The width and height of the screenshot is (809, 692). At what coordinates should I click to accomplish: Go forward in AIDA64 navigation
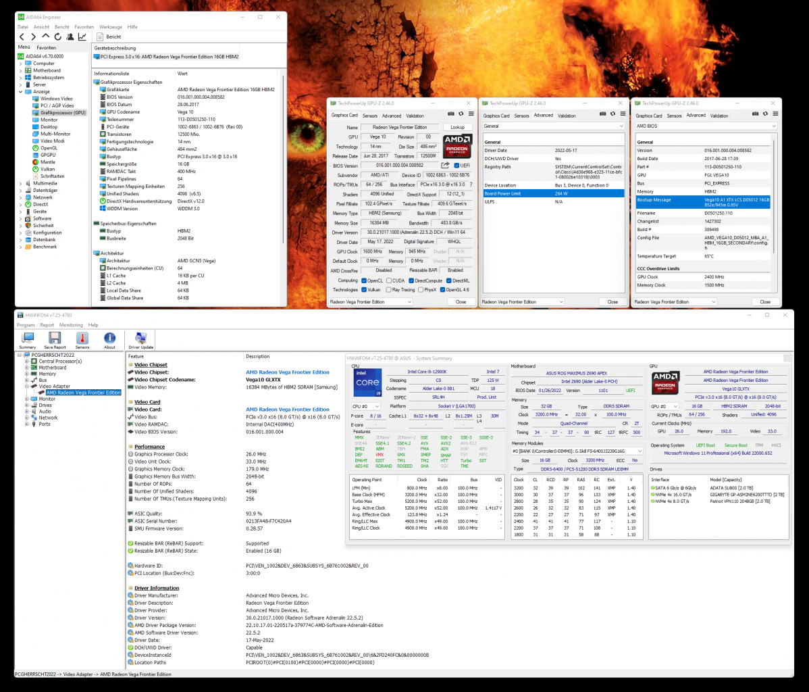(x=34, y=36)
